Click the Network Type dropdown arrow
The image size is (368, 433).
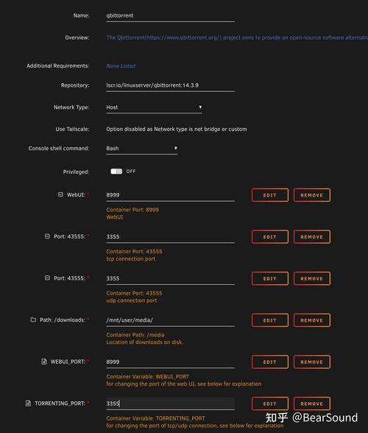pyautogui.click(x=200, y=108)
